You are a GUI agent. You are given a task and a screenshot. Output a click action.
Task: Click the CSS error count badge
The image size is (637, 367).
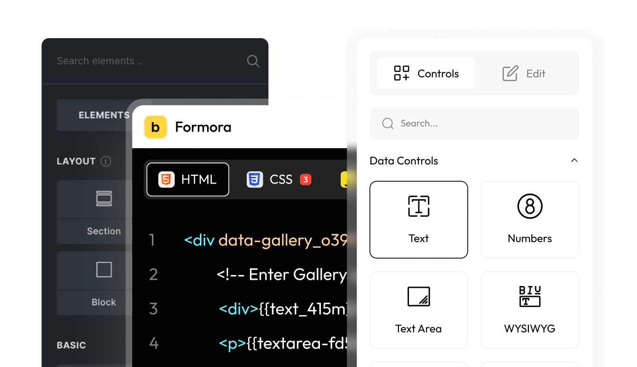306,180
